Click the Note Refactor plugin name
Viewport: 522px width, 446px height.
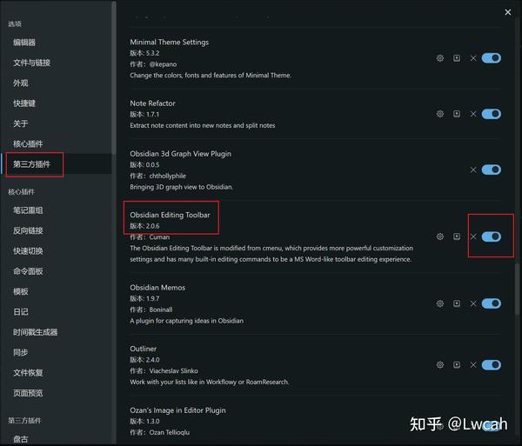click(x=152, y=103)
